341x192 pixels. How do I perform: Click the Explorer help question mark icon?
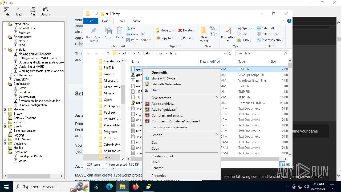click(x=289, y=21)
